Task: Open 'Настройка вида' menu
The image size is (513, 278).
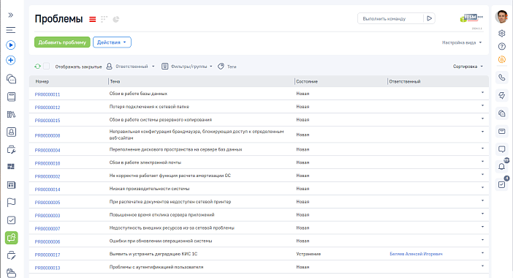Action: point(462,42)
